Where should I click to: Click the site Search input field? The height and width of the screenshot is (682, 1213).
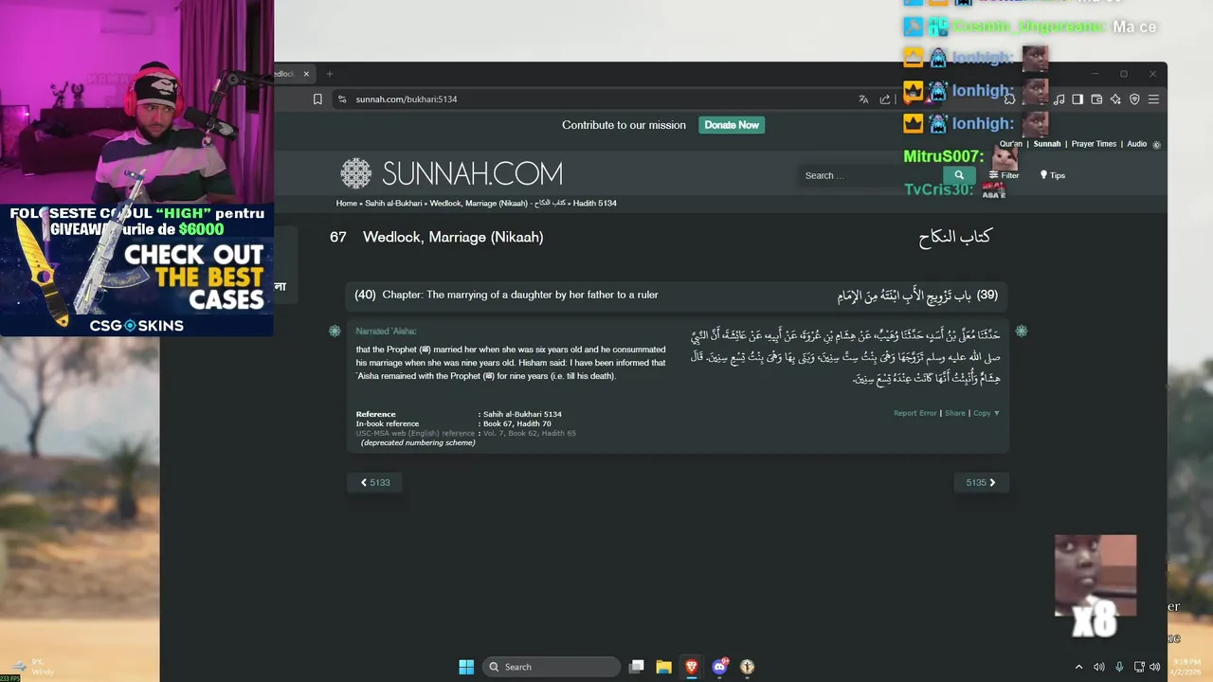pyautogui.click(x=870, y=175)
